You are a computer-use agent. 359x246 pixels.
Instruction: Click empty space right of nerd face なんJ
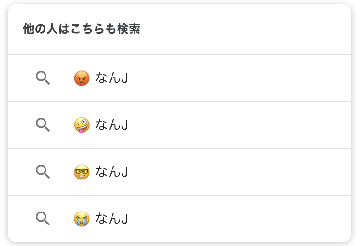coord(239,172)
